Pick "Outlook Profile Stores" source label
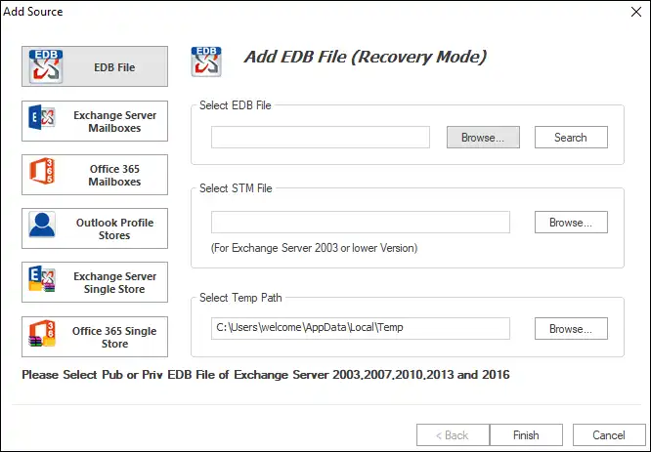 click(x=114, y=228)
